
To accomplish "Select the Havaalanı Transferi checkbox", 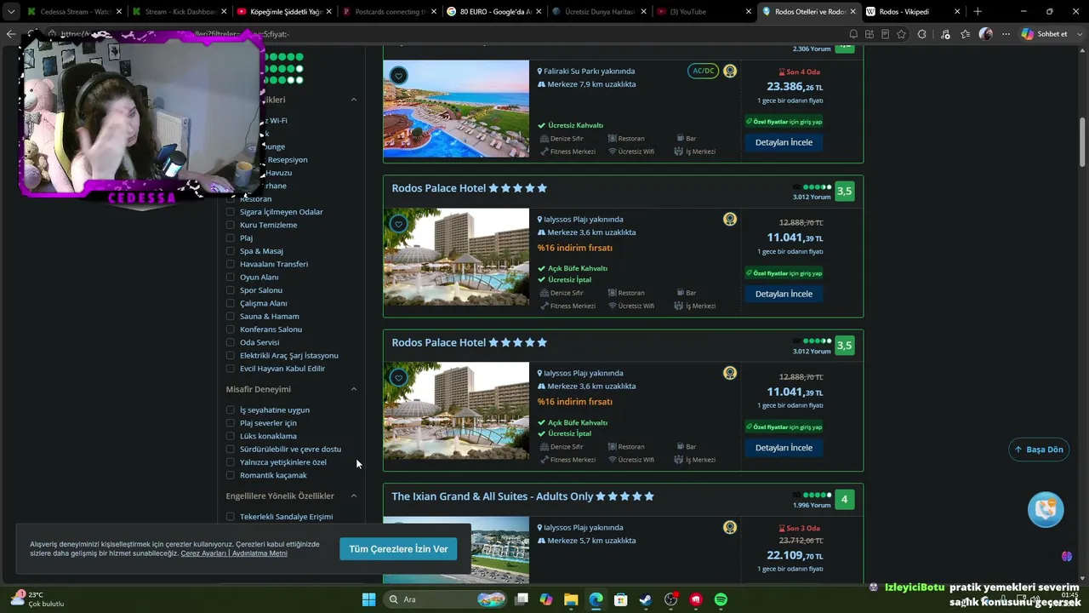I will coord(231,264).
